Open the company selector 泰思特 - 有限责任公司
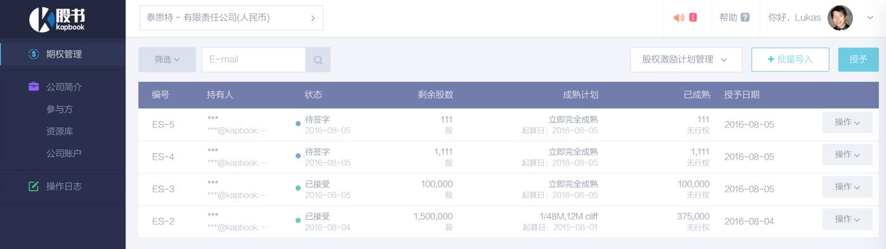Screen dimensions: 886x249 231,18
